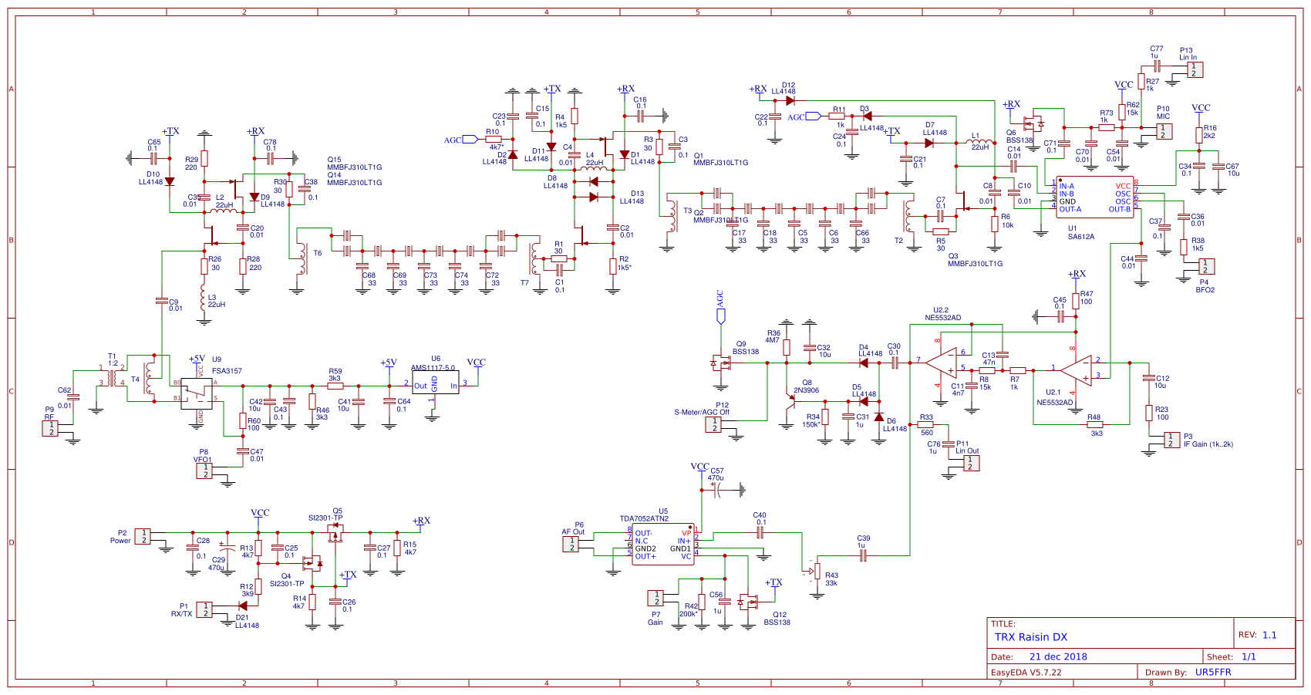Click the REV value 1.1
1311x695 pixels.
coord(1269,636)
